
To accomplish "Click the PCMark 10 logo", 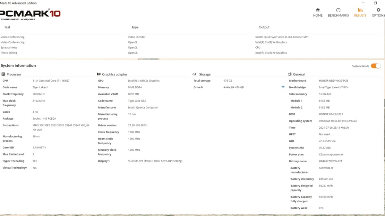I will [x=30, y=13].
